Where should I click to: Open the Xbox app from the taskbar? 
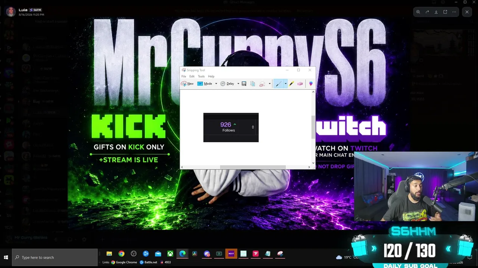click(x=170, y=254)
